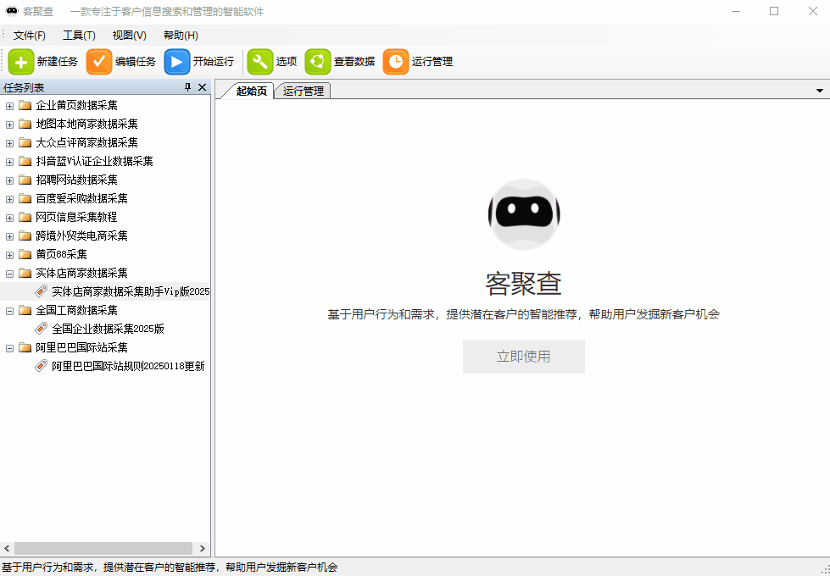Click the tag icon of 全国企业数据采集2025版
This screenshot has width=830, height=576.
[x=42, y=329]
